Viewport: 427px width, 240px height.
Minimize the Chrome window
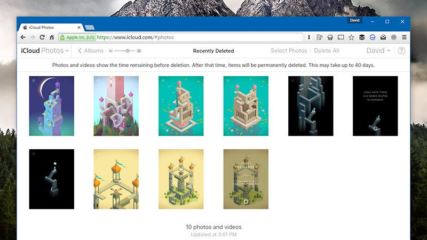(372, 21)
